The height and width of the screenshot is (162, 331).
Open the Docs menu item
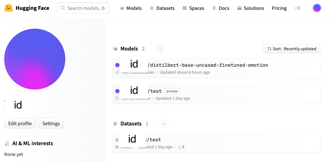pyautogui.click(x=224, y=8)
